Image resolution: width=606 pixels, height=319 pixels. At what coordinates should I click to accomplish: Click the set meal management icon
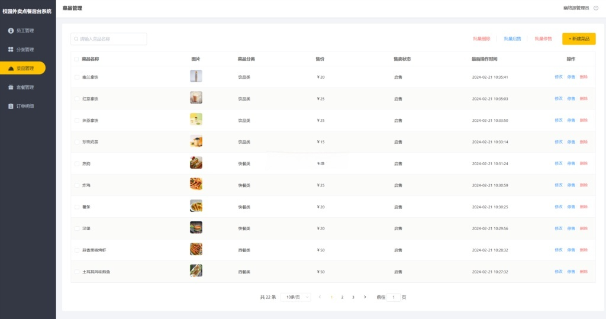tap(11, 87)
